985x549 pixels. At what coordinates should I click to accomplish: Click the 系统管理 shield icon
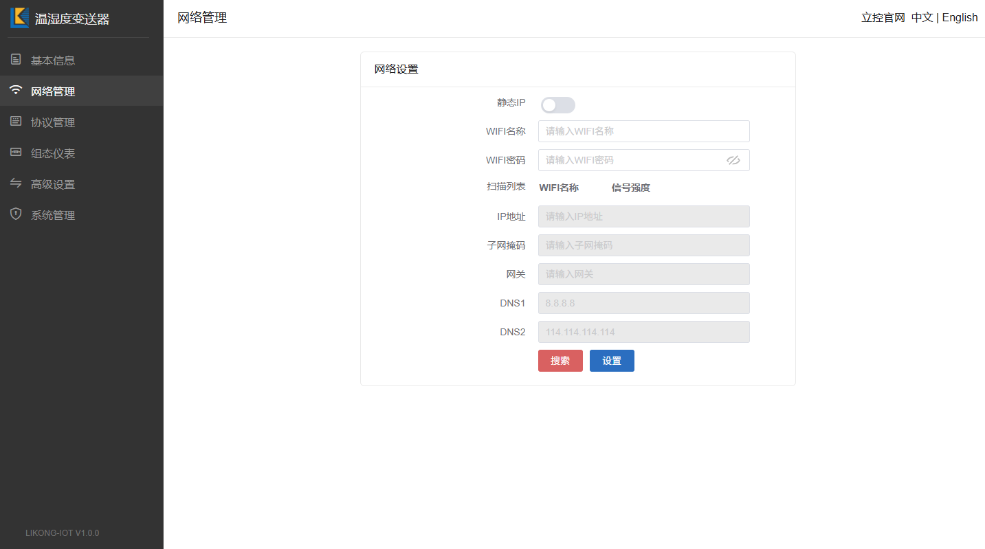(16, 214)
